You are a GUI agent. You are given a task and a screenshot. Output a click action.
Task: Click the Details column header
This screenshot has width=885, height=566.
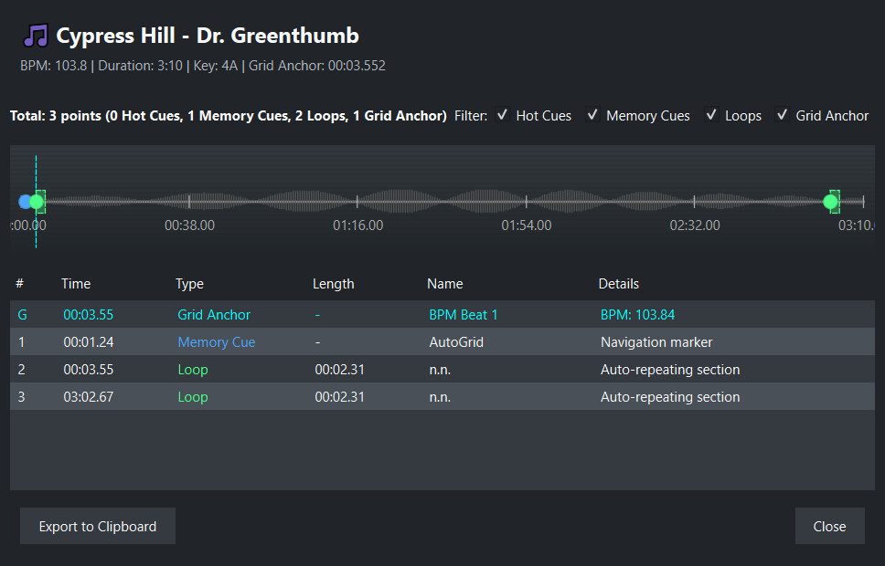[x=618, y=284]
